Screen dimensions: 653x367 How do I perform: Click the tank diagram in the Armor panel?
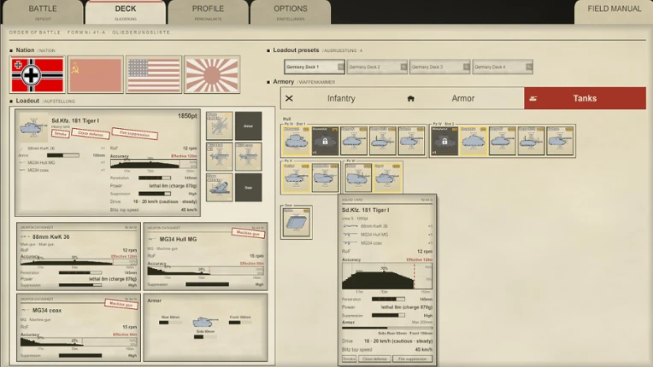coord(205,322)
